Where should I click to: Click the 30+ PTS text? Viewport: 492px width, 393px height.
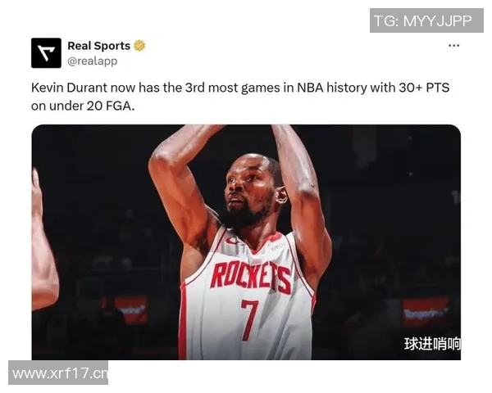(424, 88)
